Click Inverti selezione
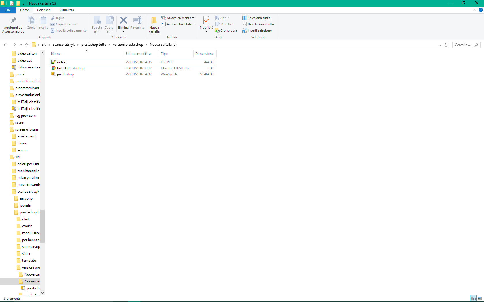The width and height of the screenshot is (484, 302). (x=257, y=30)
